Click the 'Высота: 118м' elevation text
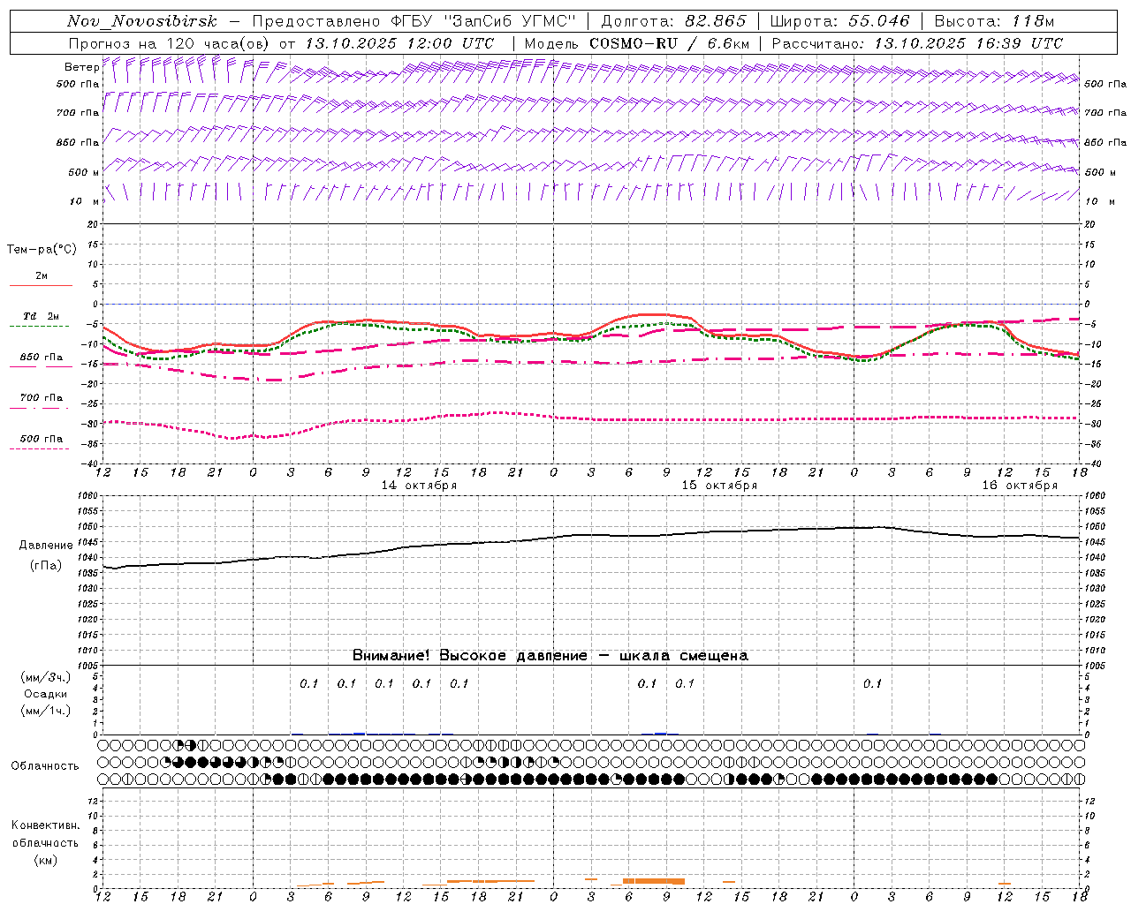The width and height of the screenshot is (1131, 904). tap(994, 21)
